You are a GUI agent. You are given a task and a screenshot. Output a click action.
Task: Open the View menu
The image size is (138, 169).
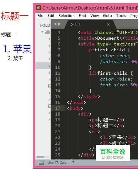tap(94, 16)
